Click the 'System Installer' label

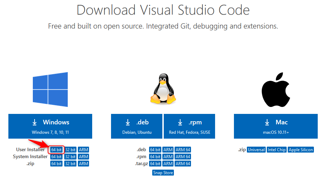[30, 156]
